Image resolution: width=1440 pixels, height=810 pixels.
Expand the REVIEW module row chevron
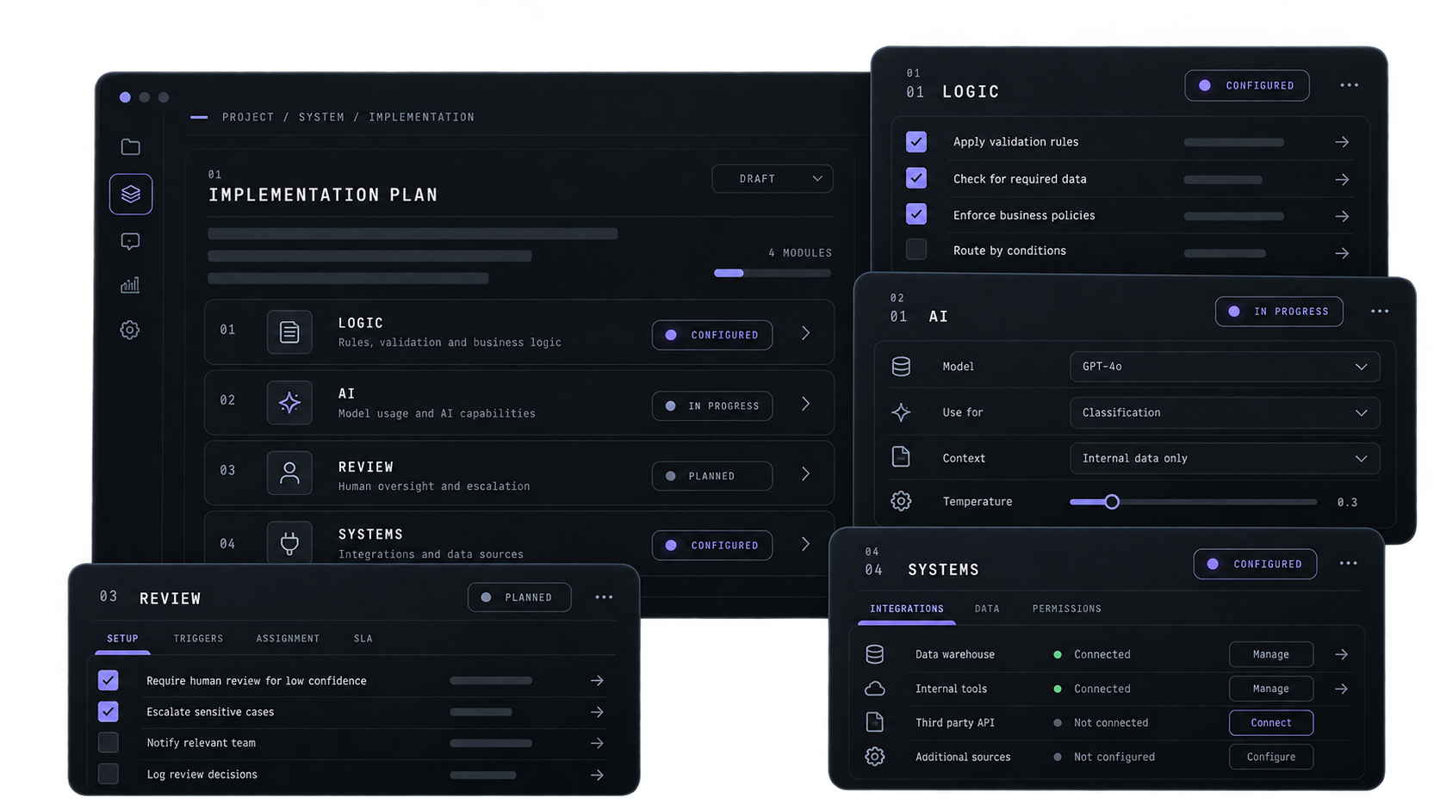click(806, 474)
